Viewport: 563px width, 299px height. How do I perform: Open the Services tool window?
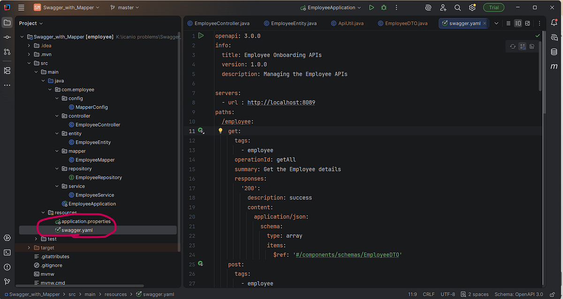click(7, 238)
